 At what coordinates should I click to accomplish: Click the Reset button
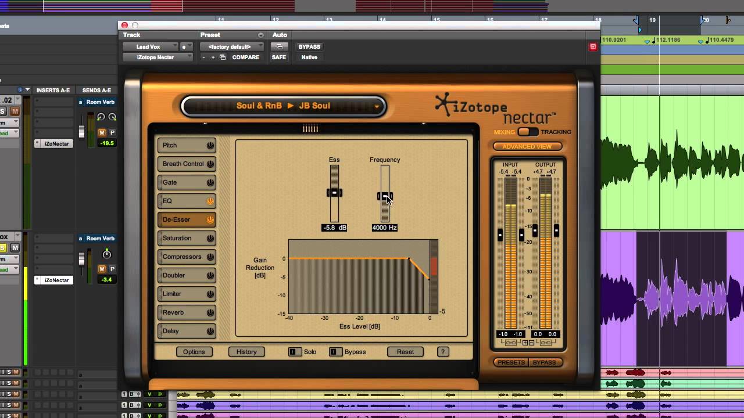coord(406,352)
